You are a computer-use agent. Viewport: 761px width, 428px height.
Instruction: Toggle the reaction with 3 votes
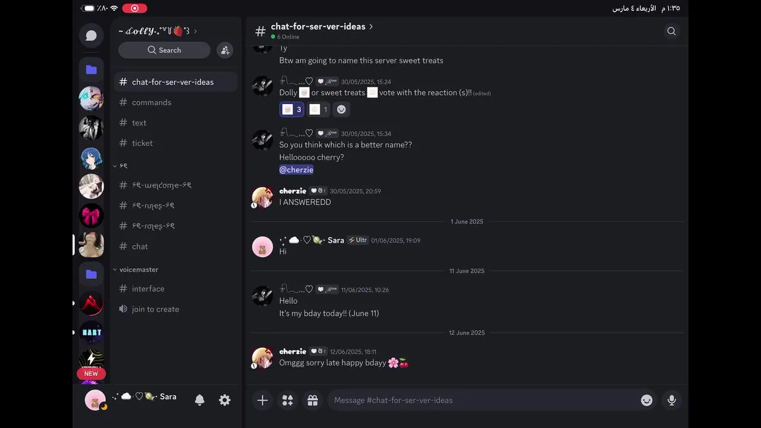point(292,109)
